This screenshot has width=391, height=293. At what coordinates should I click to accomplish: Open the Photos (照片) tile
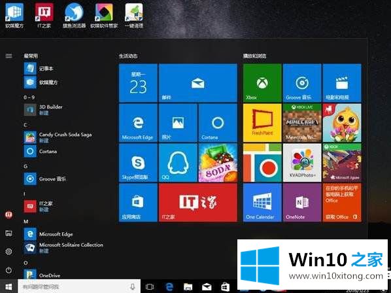click(178, 123)
